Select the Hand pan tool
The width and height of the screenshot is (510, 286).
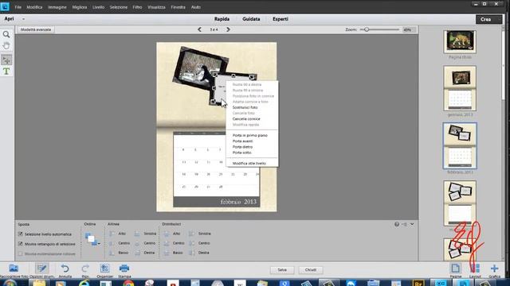(6, 46)
